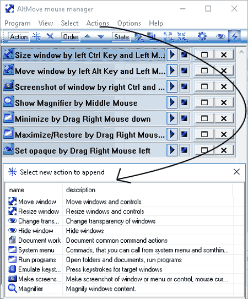This screenshot has height=299, width=248.
Task: Remove Show Magnifier row with its X button
Action: (224, 102)
